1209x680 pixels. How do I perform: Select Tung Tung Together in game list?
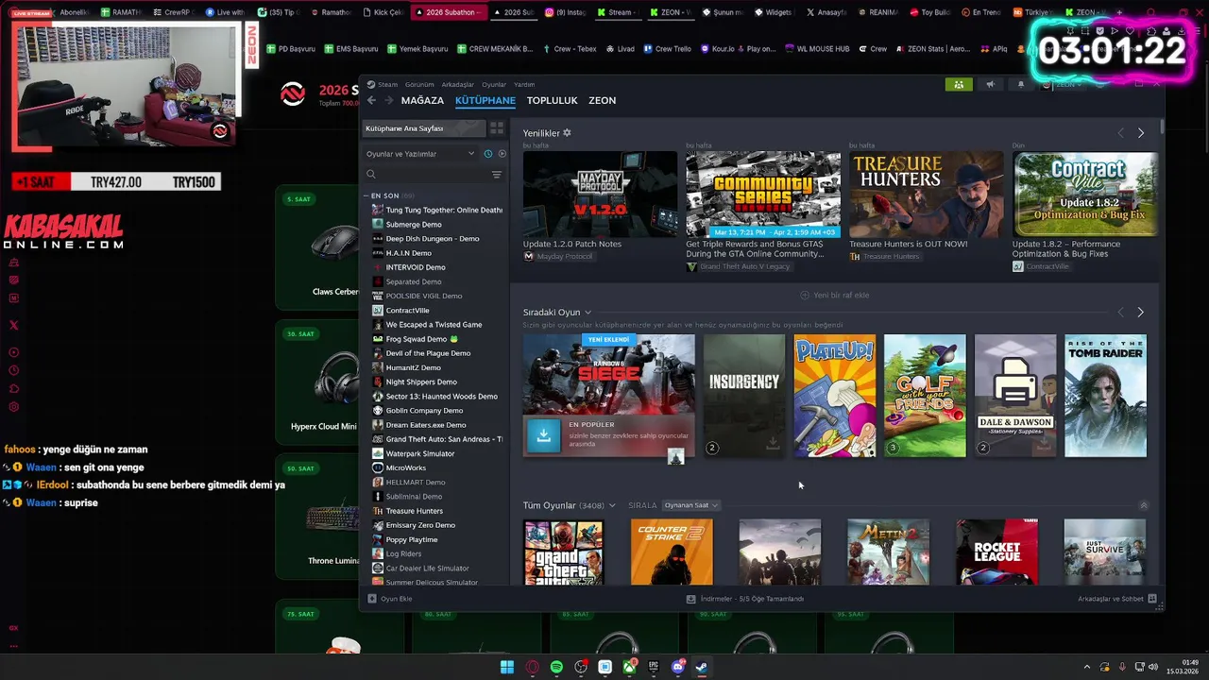tap(436, 210)
